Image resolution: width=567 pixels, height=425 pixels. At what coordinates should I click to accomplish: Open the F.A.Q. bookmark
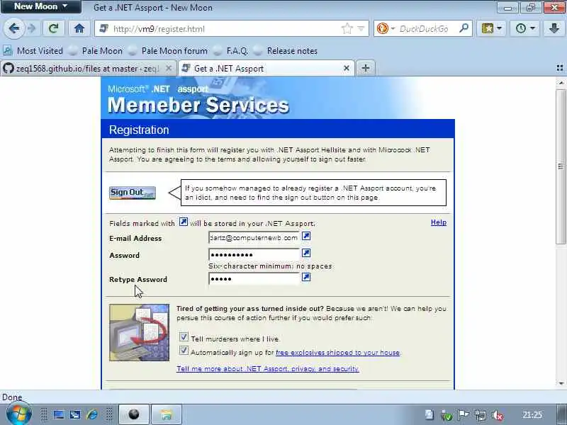tap(231, 50)
